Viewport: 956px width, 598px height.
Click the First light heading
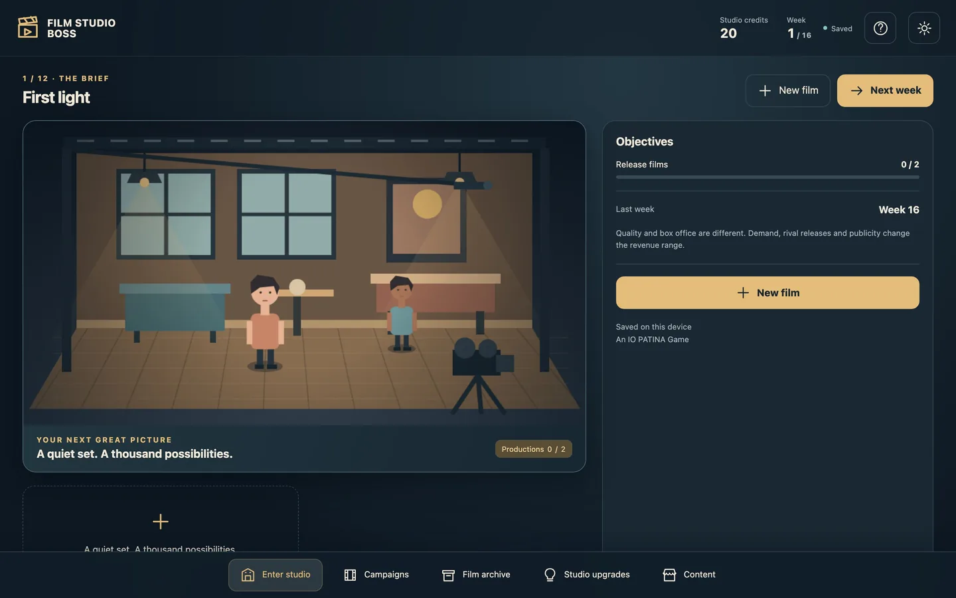56,98
